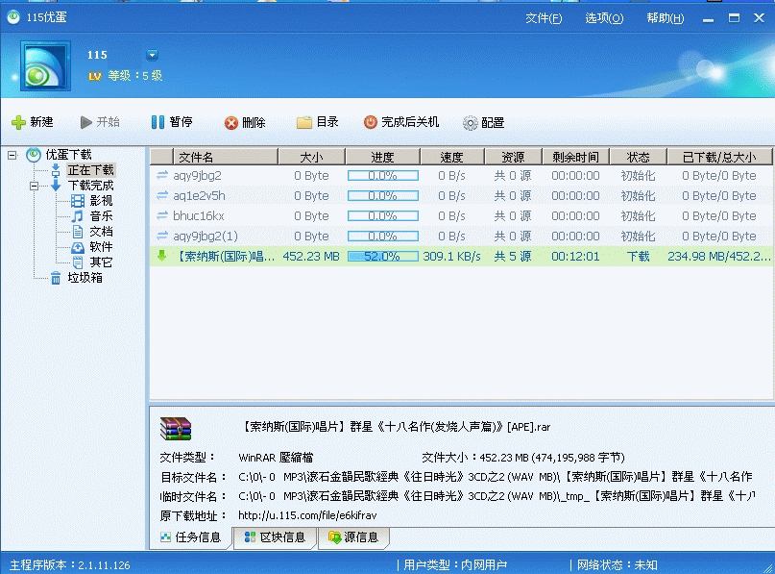The width and height of the screenshot is (775, 574).
Task: Click progress bar of bhuc16kx row
Action: click(x=383, y=216)
